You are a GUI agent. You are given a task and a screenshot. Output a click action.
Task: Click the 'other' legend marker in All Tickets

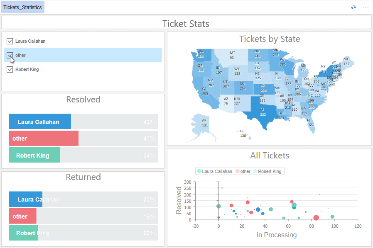237,171
